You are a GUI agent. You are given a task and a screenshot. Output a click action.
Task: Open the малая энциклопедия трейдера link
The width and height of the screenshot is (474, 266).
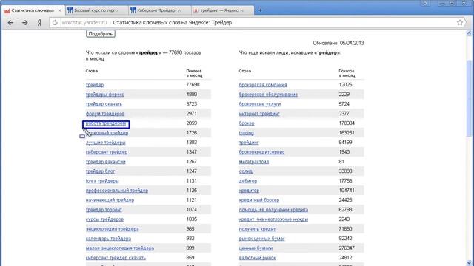(x=120, y=248)
